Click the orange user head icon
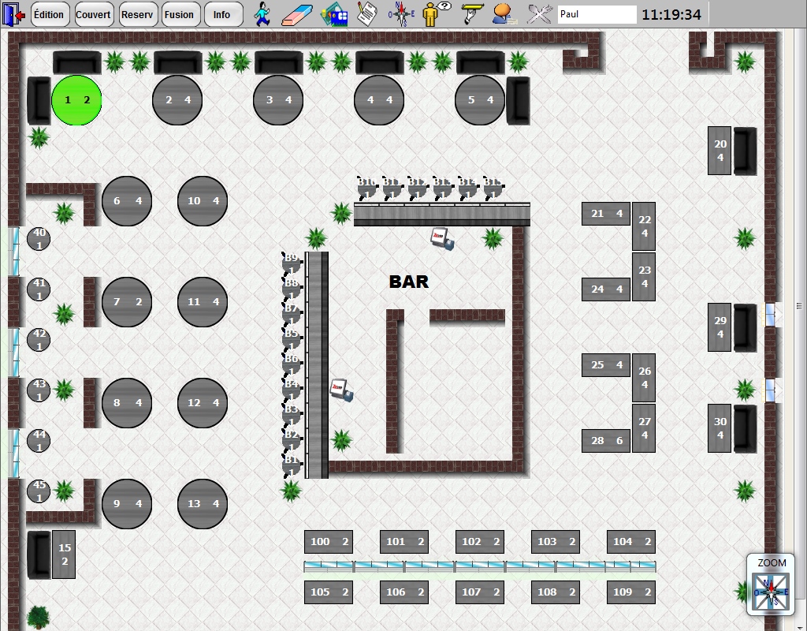Image resolution: width=807 pixels, height=631 pixels. (504, 13)
